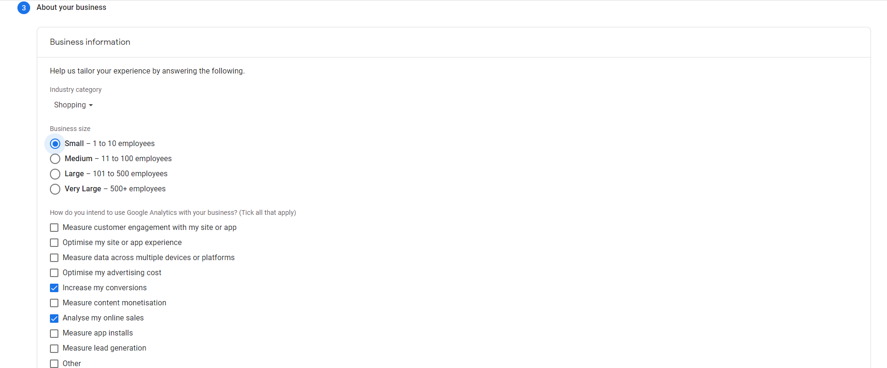This screenshot has height=368, width=887.
Task: Select Medium 11 to 100 employees
Action: [x=55, y=159]
